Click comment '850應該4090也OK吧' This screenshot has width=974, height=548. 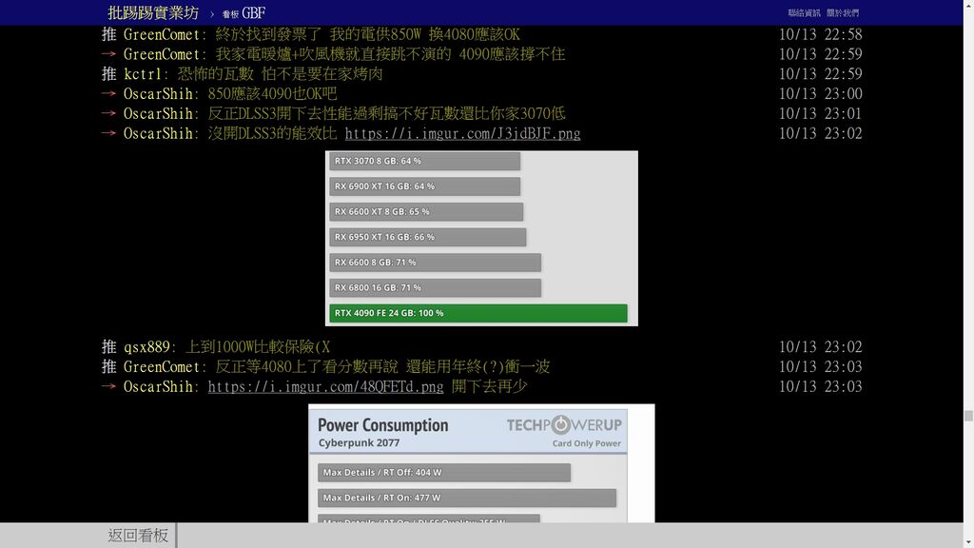[x=272, y=94]
